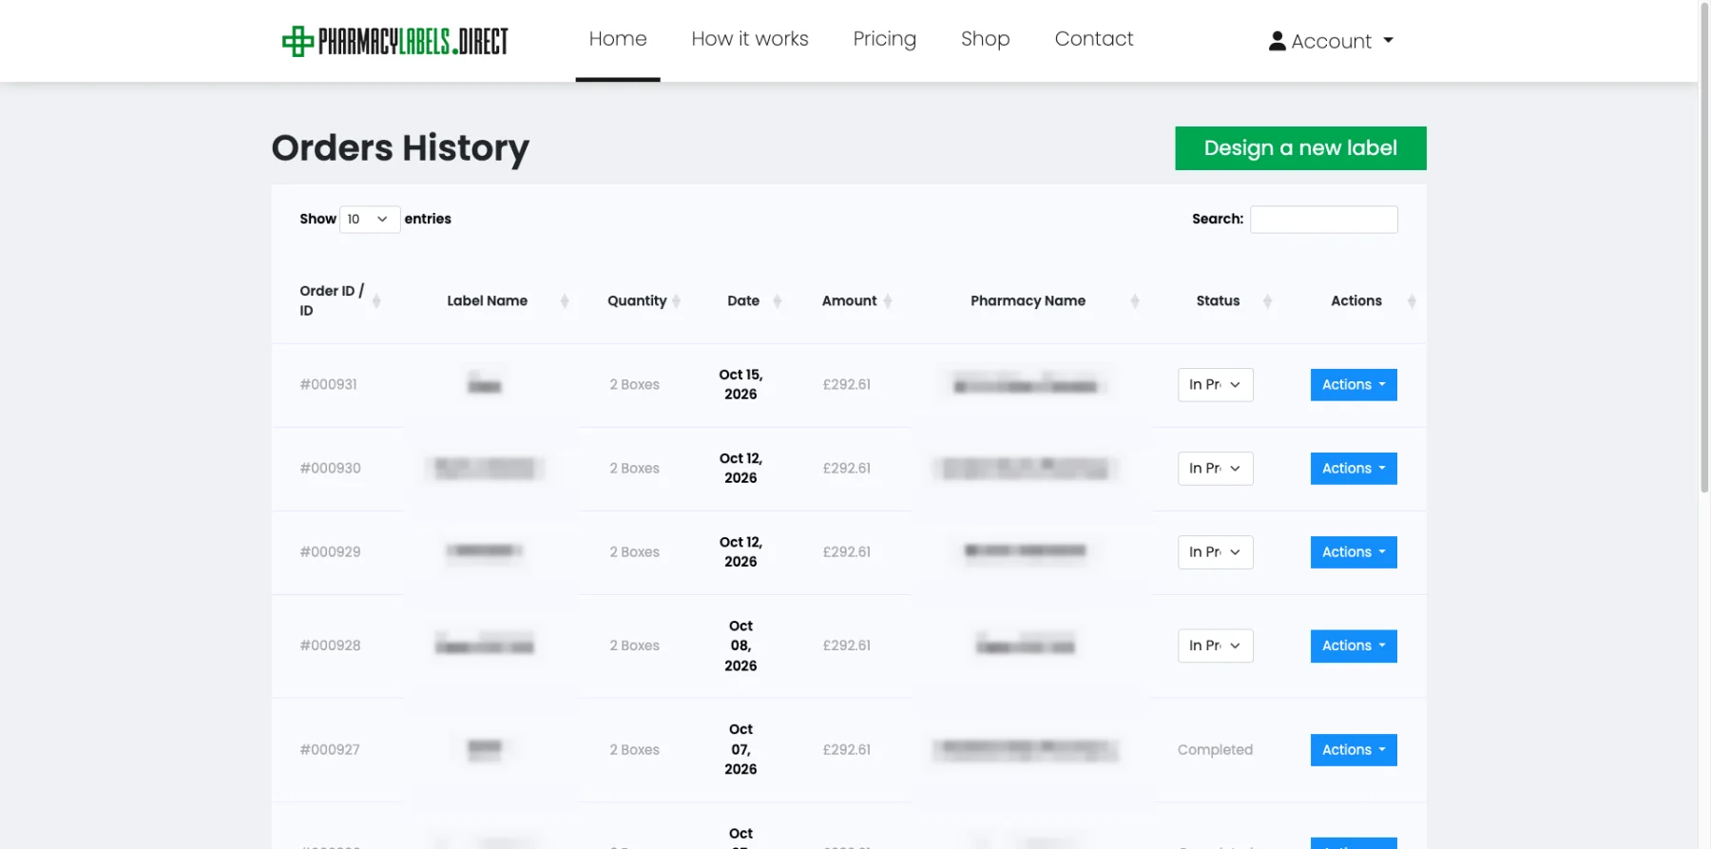This screenshot has height=849, width=1711.
Task: Click the PharmacyLabels.Direct logo
Action: pyautogui.click(x=395, y=41)
